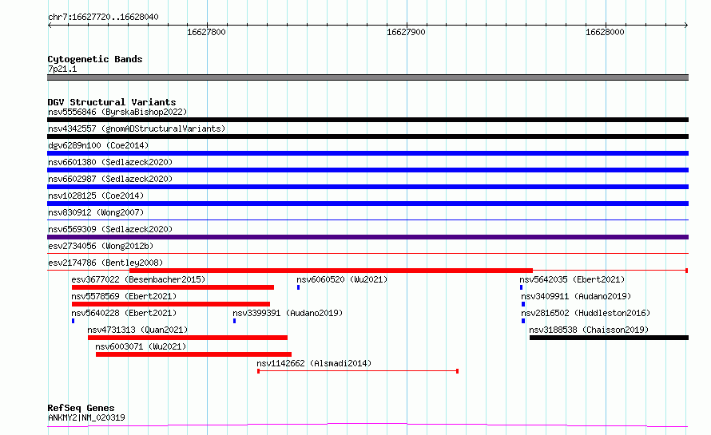Open the nsv3399391 (Audano2019) label
The height and width of the screenshot is (435, 711).
click(x=288, y=313)
